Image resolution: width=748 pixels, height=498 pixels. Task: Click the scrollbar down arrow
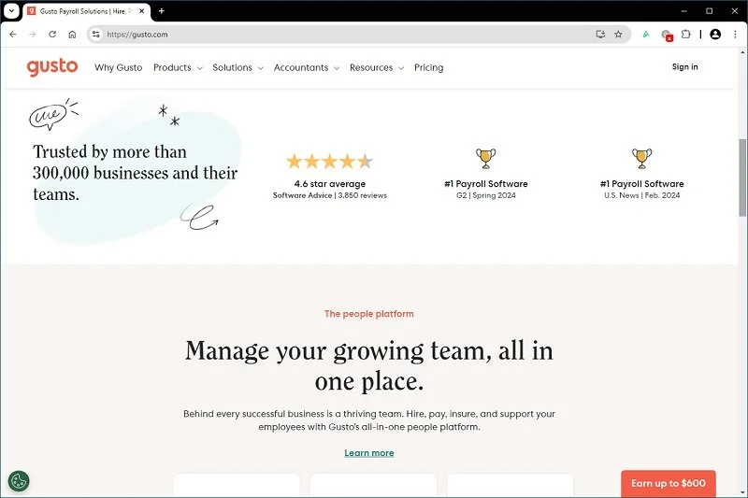coord(742,492)
